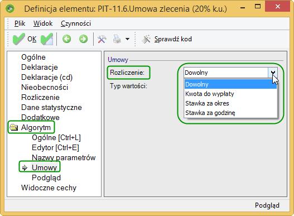294x216 pixels.
Task: Click the printer icon
Action: point(117,39)
